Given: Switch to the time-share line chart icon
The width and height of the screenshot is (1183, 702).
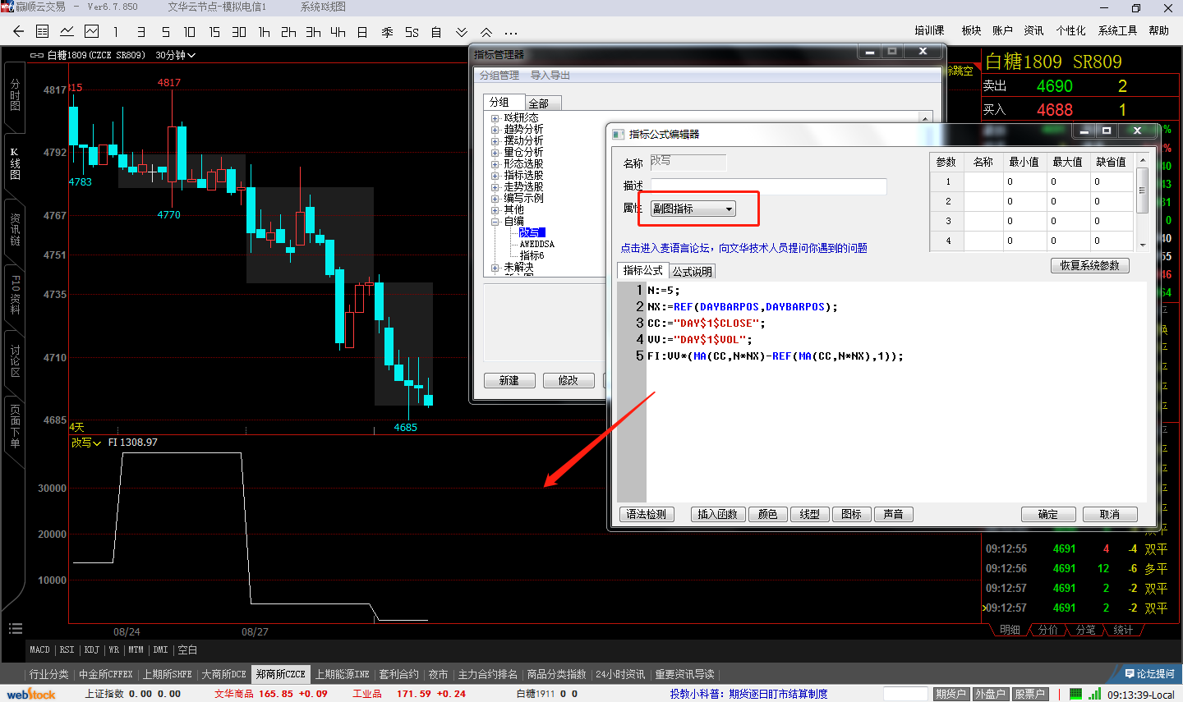Looking at the screenshot, I should click(67, 32).
